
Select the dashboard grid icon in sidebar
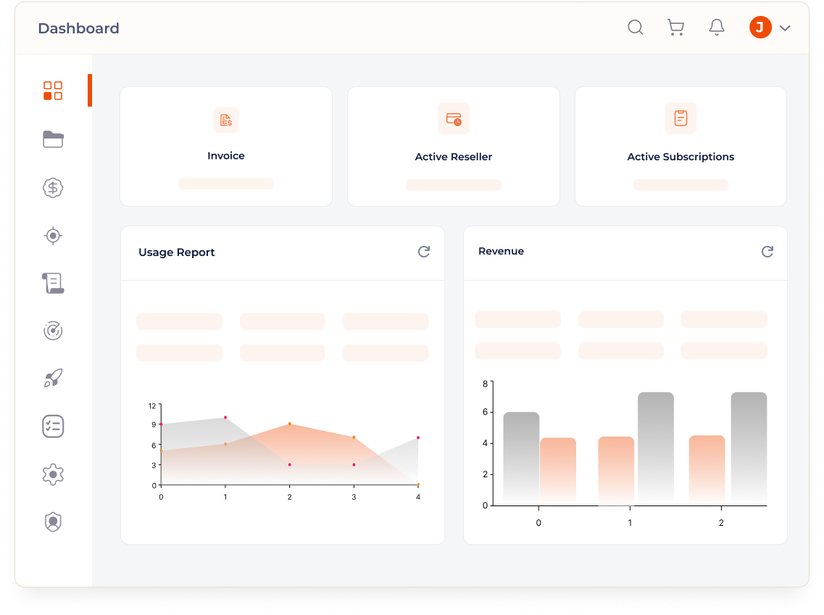coord(53,91)
